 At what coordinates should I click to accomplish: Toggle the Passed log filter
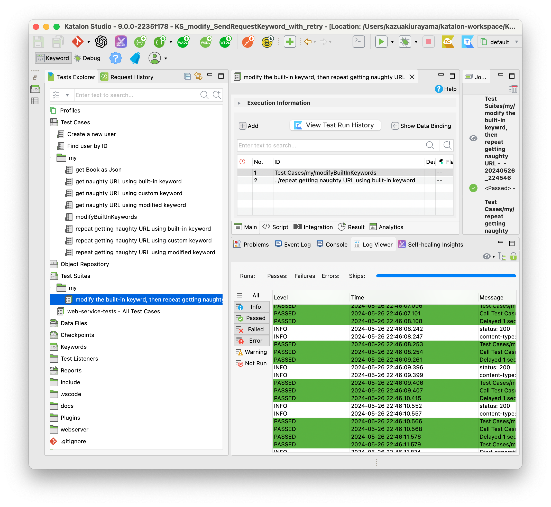(x=252, y=318)
